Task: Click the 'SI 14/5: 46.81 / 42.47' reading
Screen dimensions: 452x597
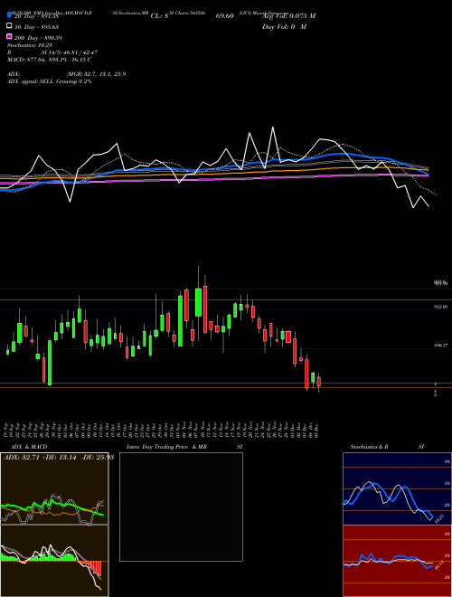Action: pos(70,52)
